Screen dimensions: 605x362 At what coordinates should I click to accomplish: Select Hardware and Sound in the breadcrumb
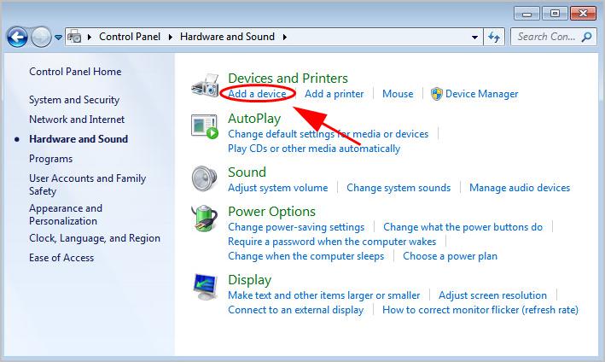pos(227,37)
